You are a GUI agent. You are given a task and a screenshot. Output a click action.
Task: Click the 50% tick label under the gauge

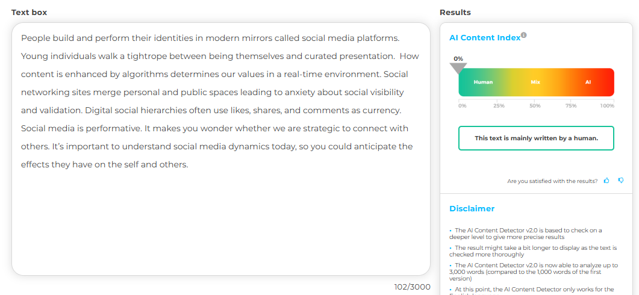click(x=535, y=106)
